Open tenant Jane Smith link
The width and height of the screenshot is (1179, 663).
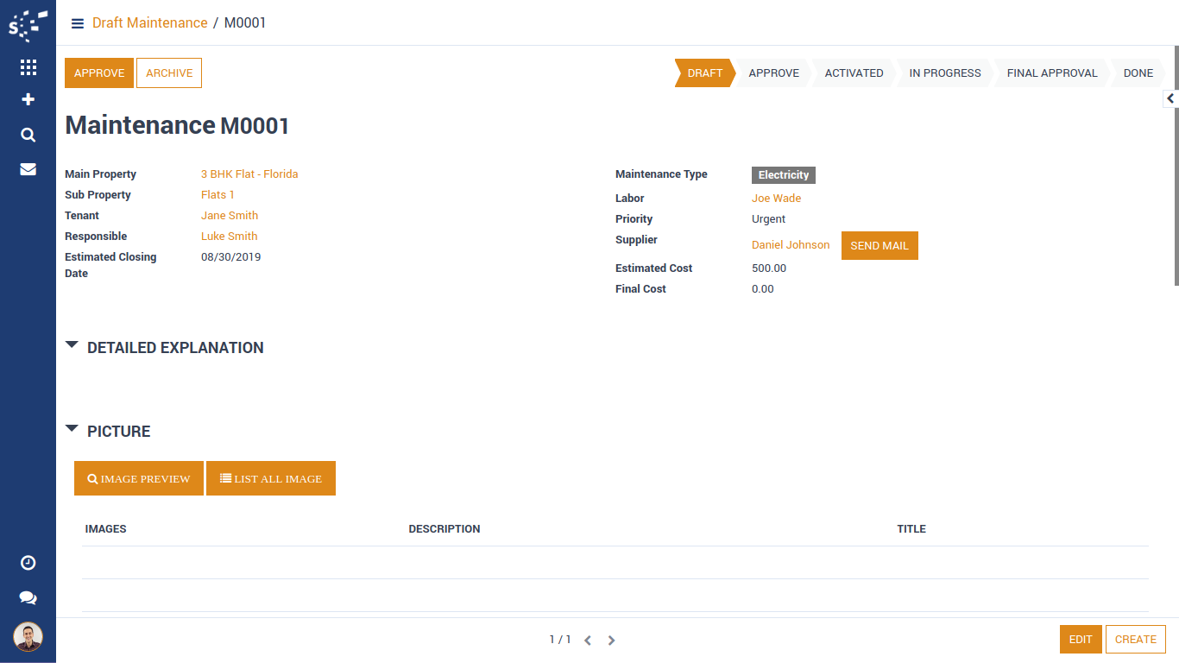pyautogui.click(x=230, y=216)
